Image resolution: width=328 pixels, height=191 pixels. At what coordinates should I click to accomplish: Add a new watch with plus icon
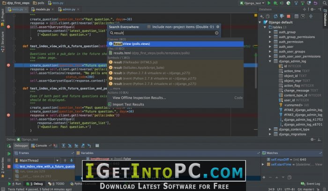pos(264,177)
